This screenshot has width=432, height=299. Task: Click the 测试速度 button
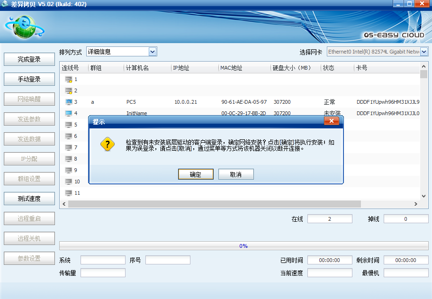point(29,199)
